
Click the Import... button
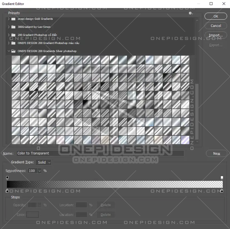pos(216,35)
